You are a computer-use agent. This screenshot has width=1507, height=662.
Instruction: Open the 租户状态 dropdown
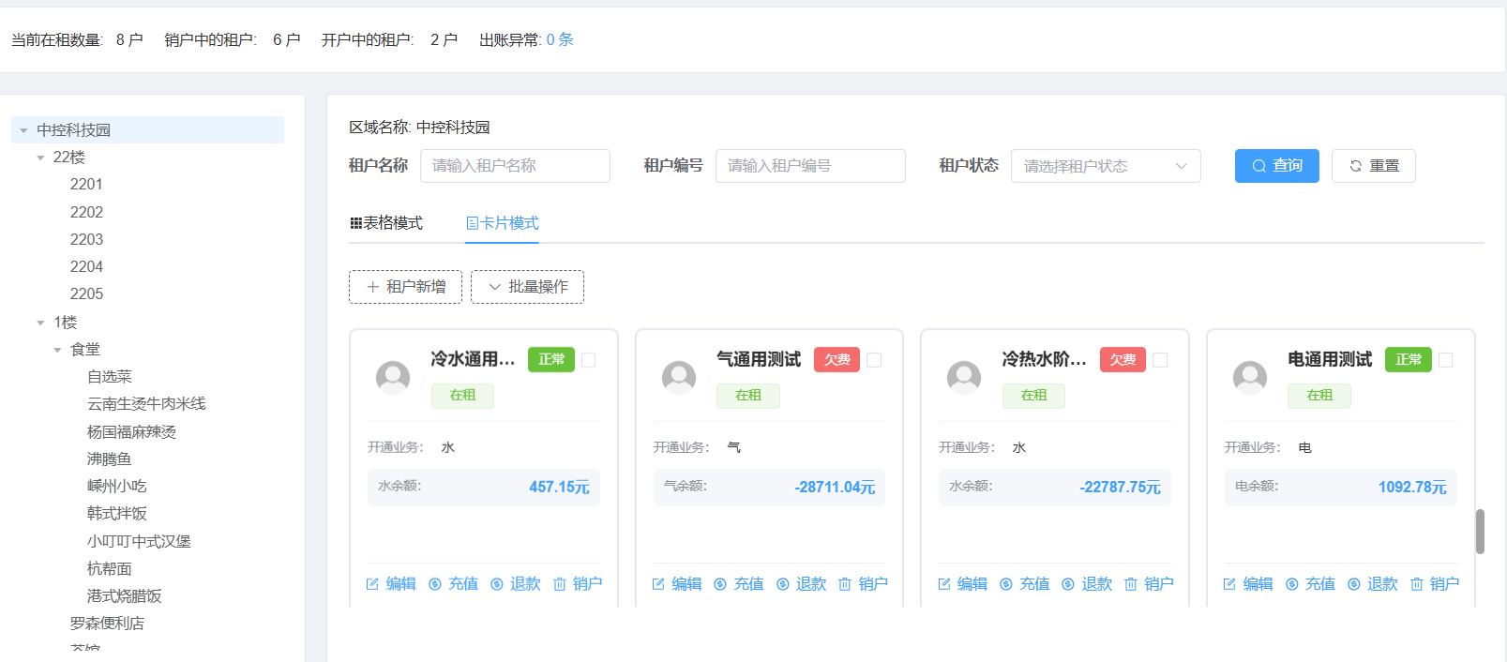1106,166
